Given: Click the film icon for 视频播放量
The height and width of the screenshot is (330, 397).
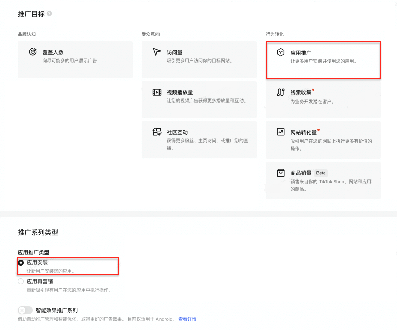Looking at the screenshot, I should [156, 92].
